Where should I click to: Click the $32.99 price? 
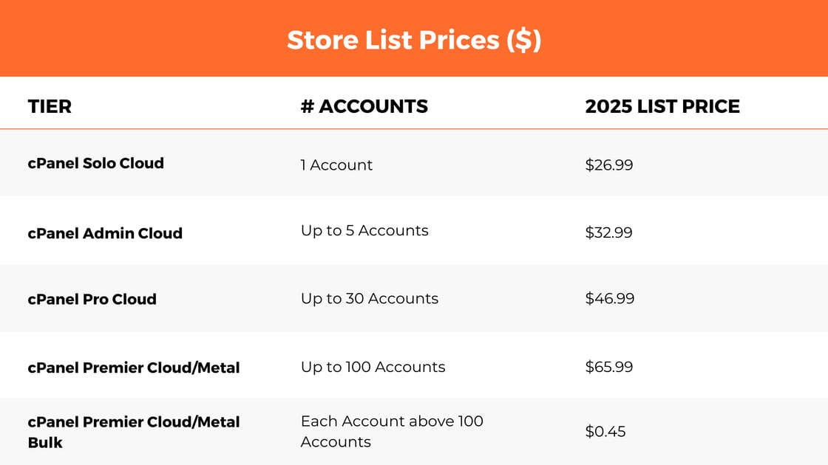click(x=609, y=232)
